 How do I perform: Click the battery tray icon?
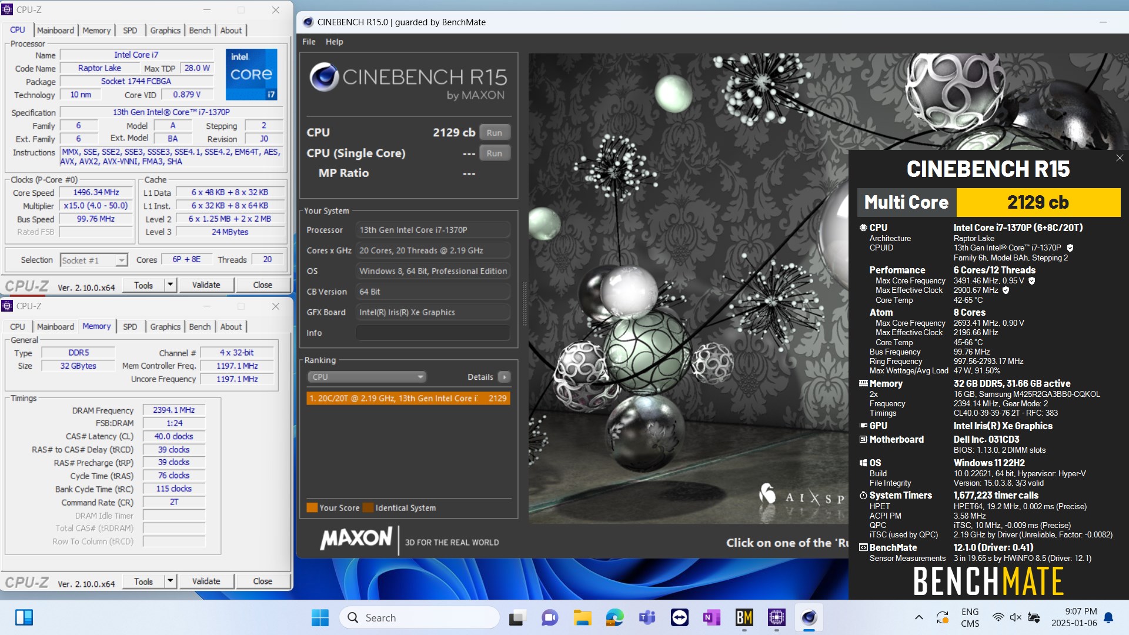tap(1034, 617)
